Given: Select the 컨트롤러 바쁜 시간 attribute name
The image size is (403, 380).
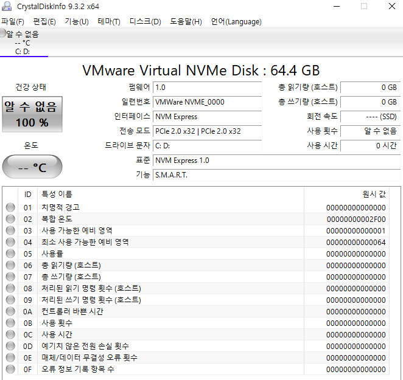Looking at the screenshot, I should coord(72,311).
